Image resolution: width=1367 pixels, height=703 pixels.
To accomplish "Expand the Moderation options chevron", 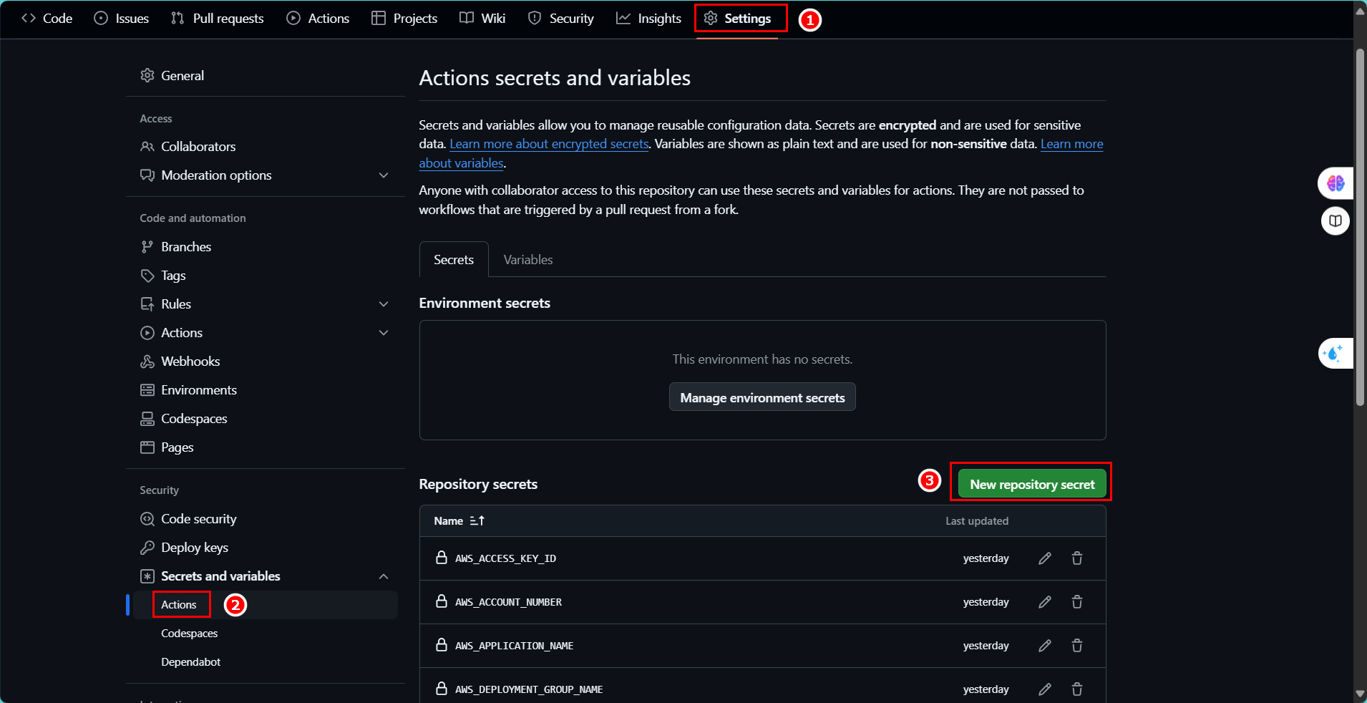I will pyautogui.click(x=384, y=175).
